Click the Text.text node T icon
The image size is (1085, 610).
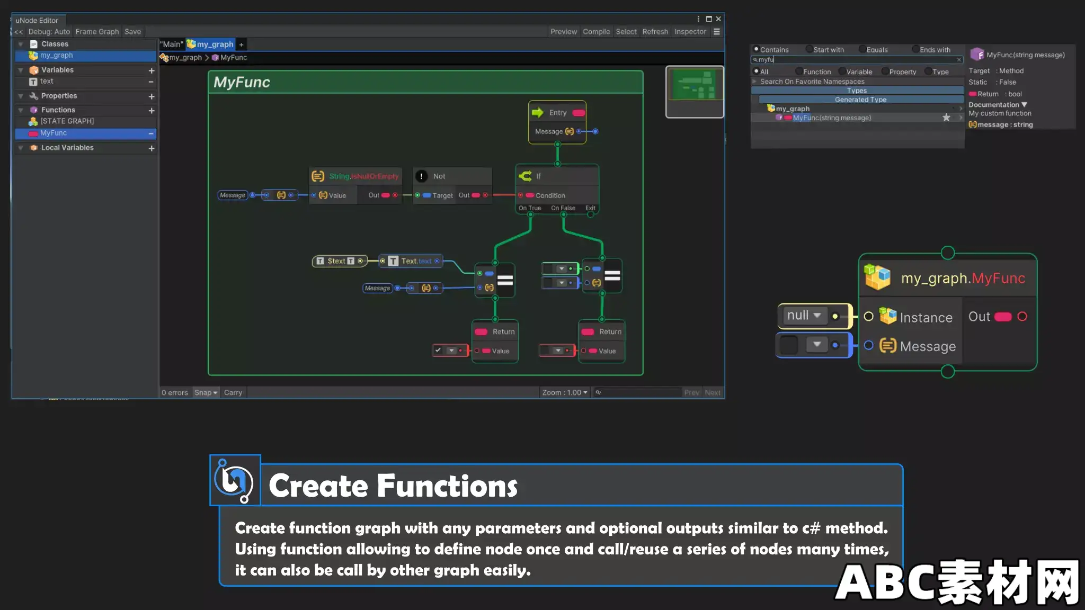click(x=393, y=261)
